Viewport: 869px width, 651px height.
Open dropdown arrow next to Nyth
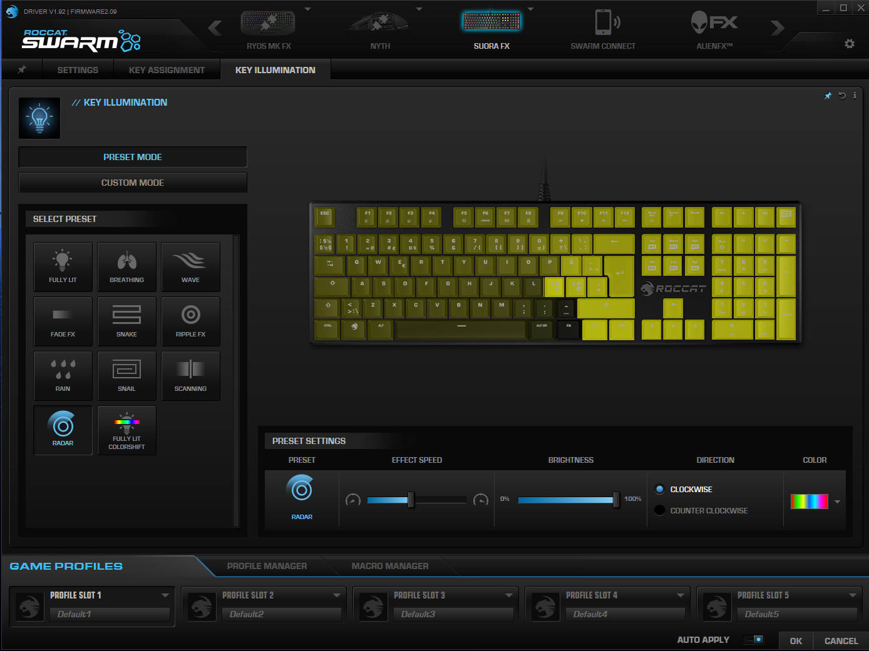(419, 9)
